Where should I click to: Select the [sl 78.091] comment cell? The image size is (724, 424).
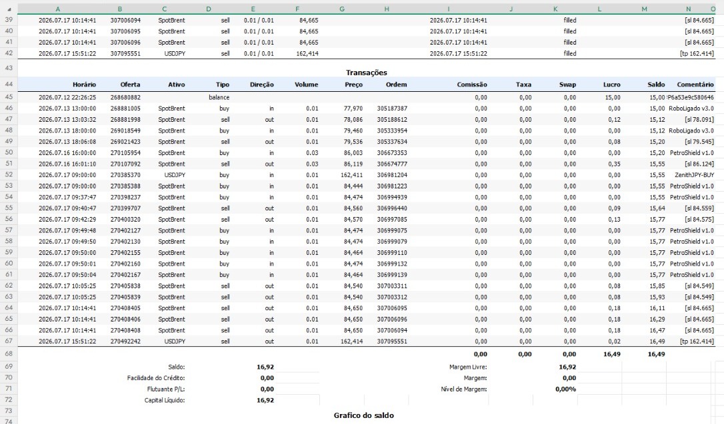click(x=699, y=120)
